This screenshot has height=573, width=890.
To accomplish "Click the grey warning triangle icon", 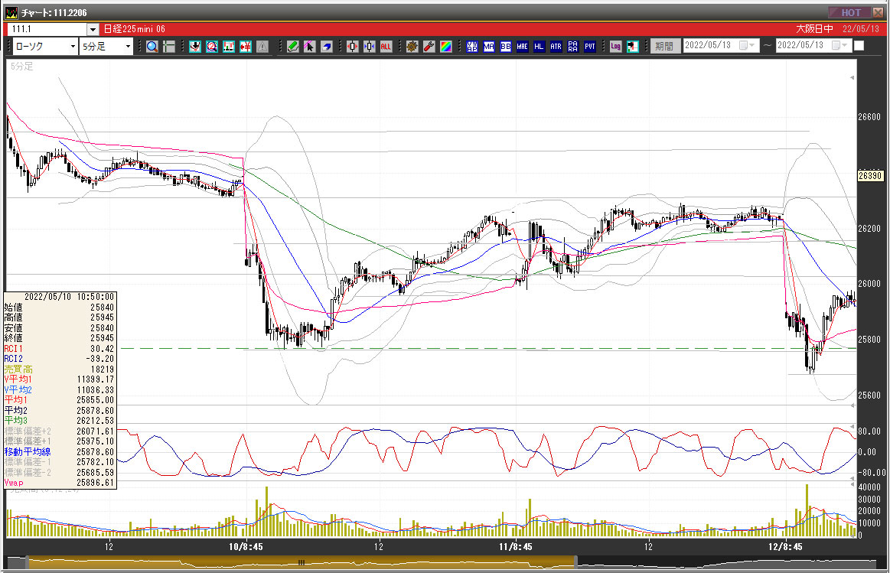I will [262, 47].
